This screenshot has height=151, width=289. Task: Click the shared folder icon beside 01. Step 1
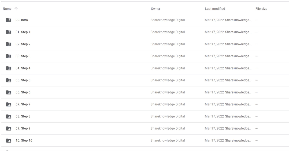pos(9,32)
